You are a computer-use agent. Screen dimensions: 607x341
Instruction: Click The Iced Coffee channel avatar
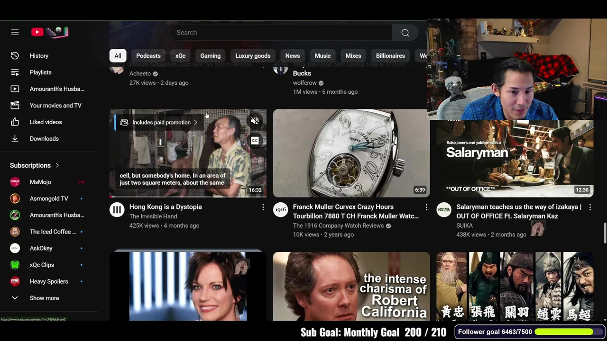pyautogui.click(x=15, y=232)
